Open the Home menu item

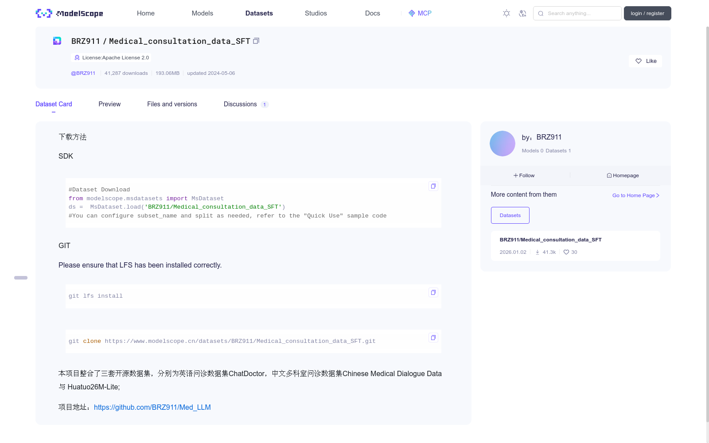[x=146, y=13]
